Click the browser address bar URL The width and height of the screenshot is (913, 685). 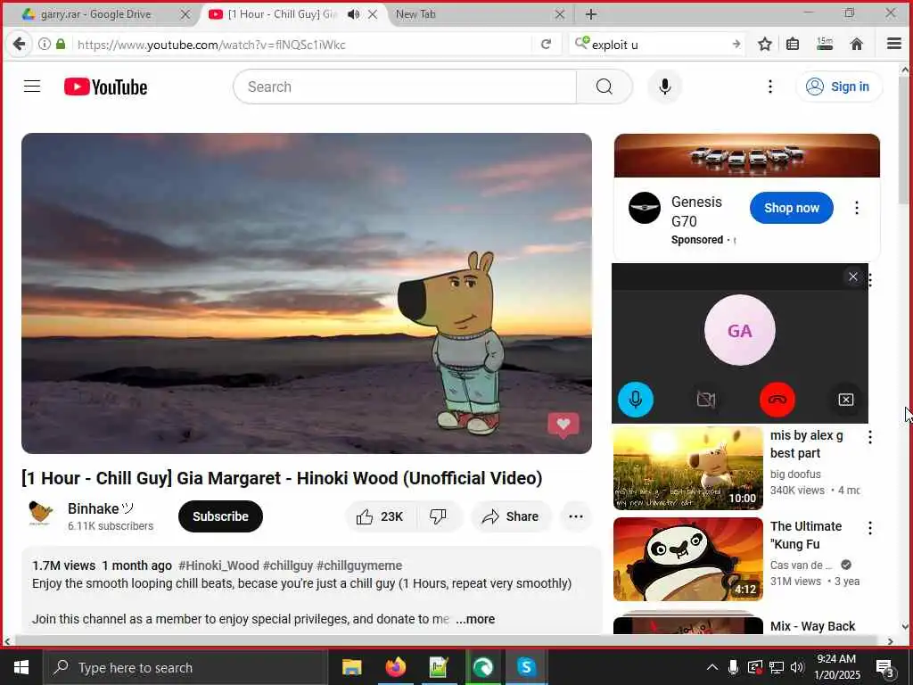(x=211, y=45)
